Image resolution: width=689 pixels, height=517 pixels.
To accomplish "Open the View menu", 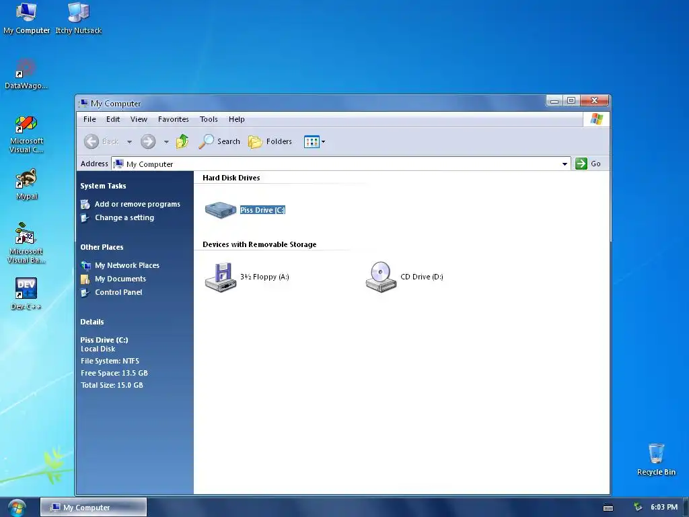I will [x=139, y=119].
